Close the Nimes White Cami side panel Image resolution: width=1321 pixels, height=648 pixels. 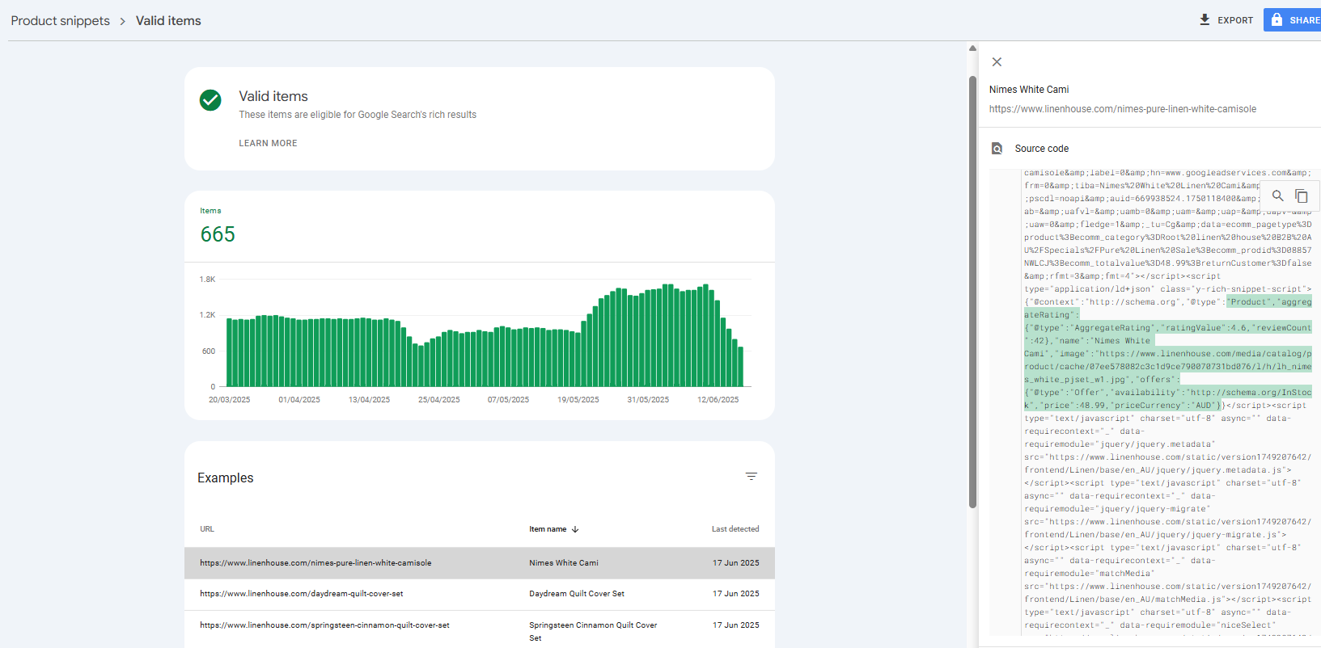point(997,62)
